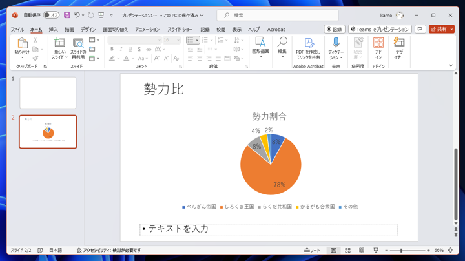The image size is (465, 261).
Task: Open the Editing (編集) magnifier menu
Action: [x=282, y=47]
